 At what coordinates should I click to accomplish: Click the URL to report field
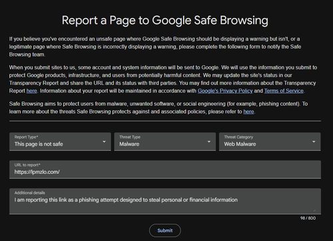click(x=165, y=170)
